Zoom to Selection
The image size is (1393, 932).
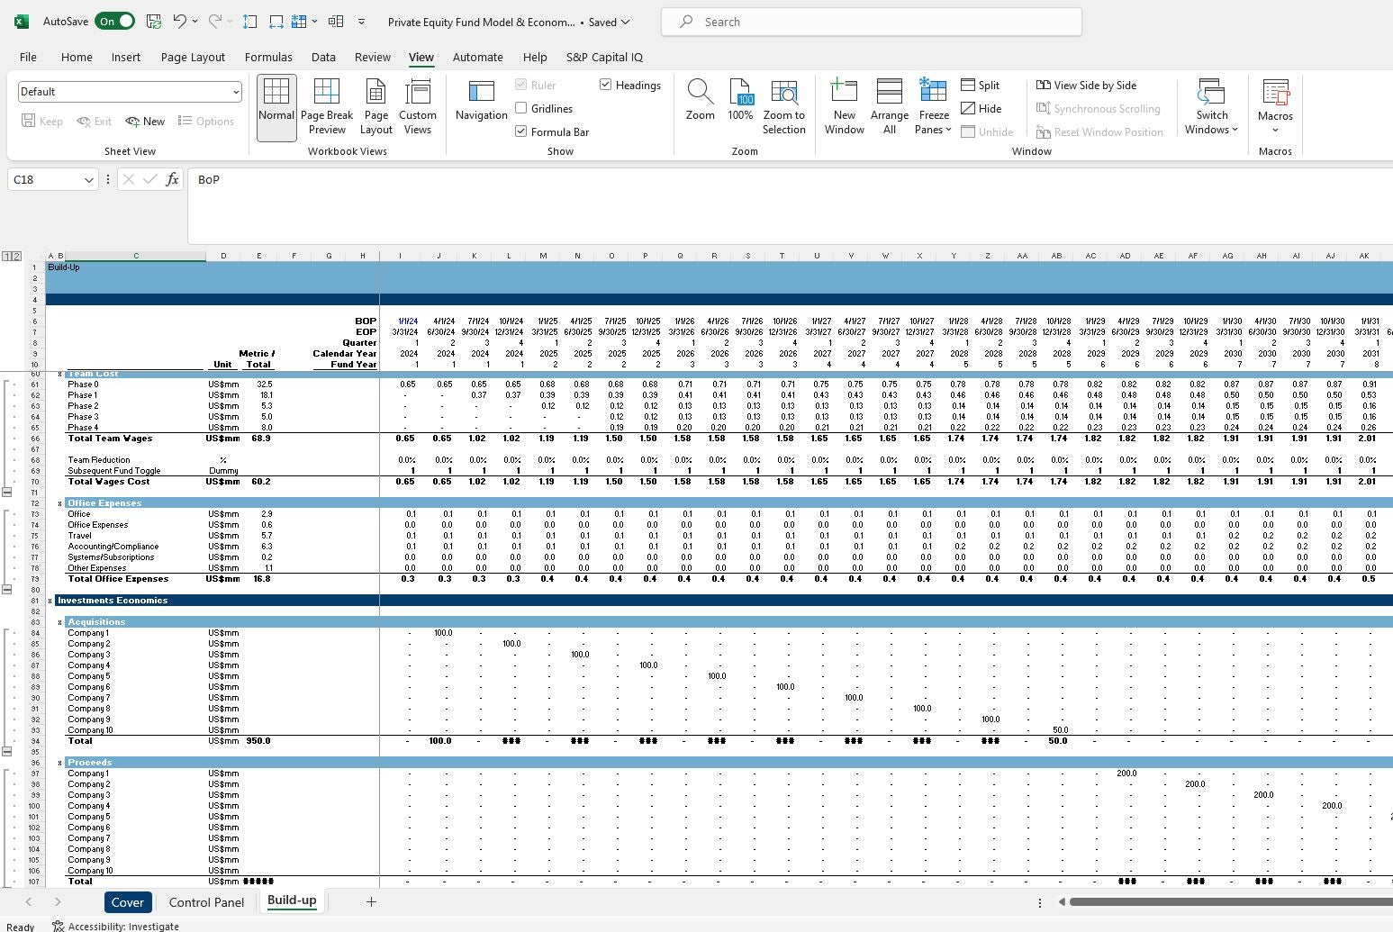point(783,104)
